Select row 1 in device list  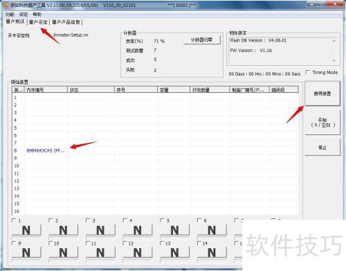pyautogui.click(x=155, y=98)
